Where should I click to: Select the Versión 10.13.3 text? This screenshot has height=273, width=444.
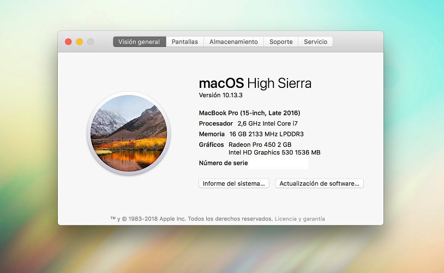(x=220, y=95)
